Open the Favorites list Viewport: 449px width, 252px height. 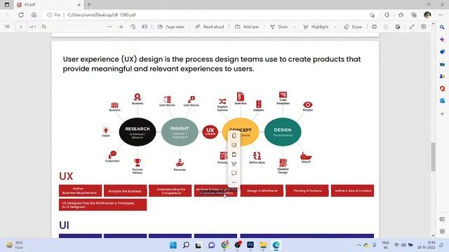click(401, 15)
